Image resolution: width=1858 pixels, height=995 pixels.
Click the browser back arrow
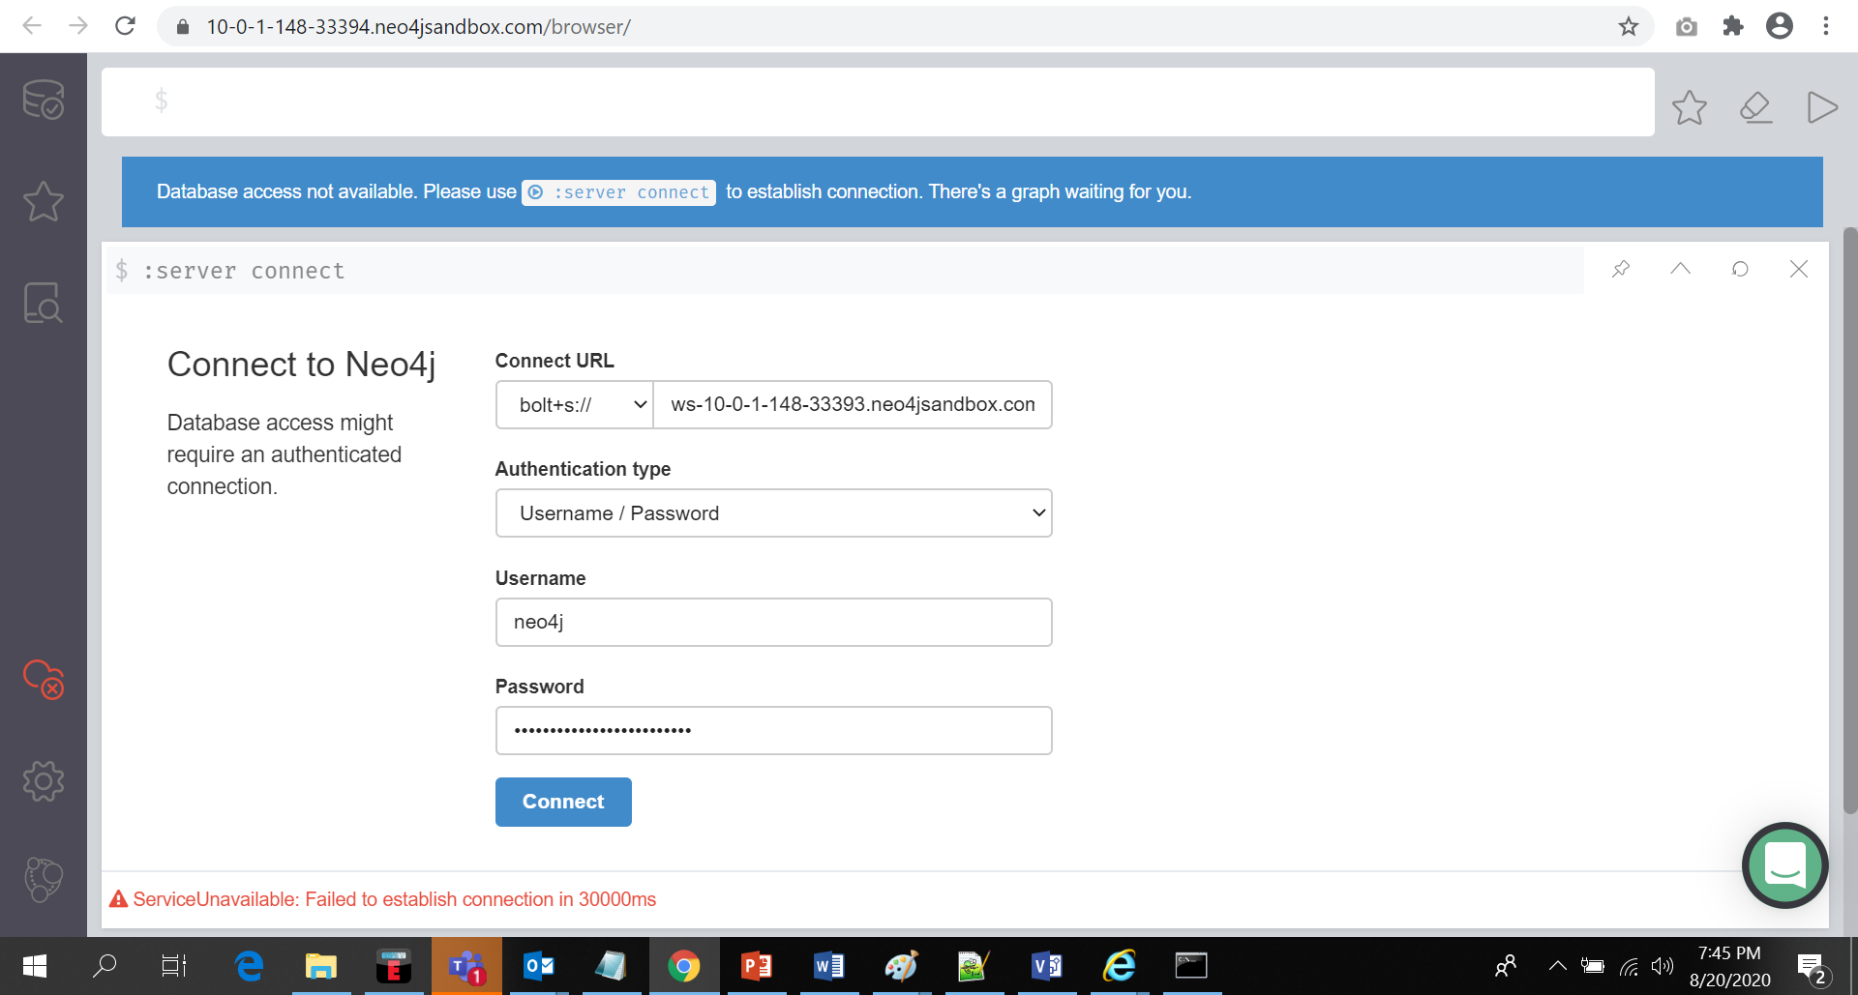tap(32, 26)
